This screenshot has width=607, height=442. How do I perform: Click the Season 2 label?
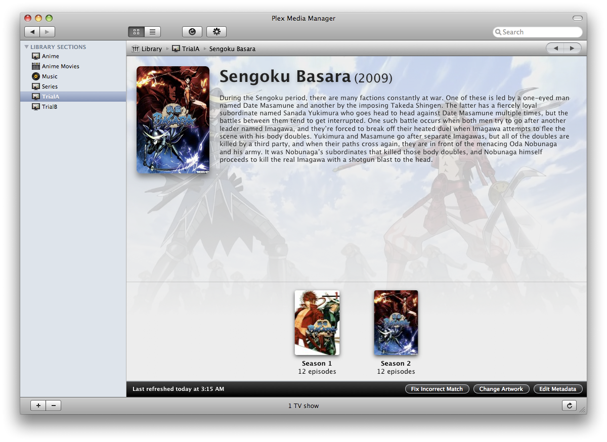[396, 364]
